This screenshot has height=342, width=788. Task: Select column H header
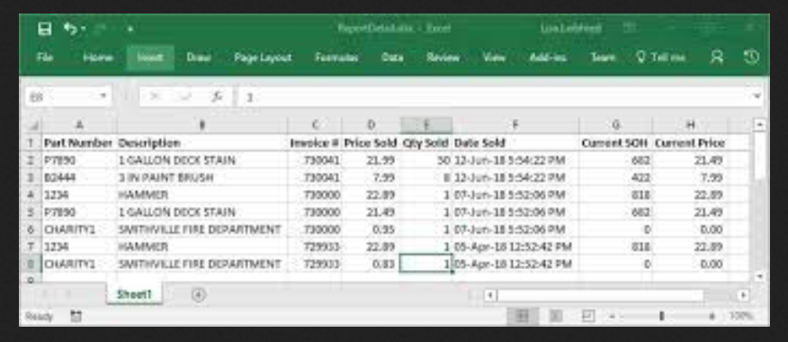691,125
